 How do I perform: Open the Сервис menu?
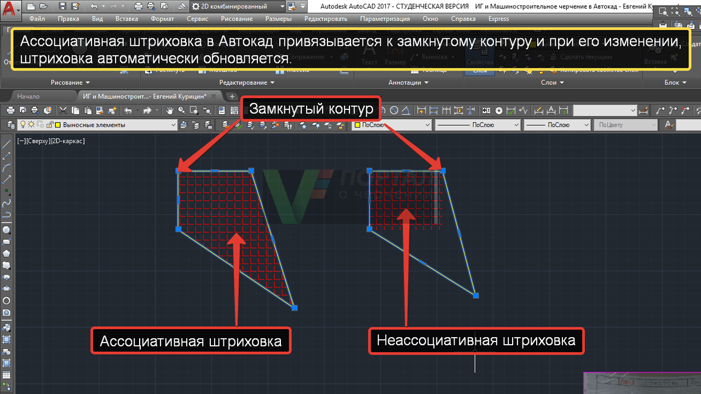tap(197, 19)
